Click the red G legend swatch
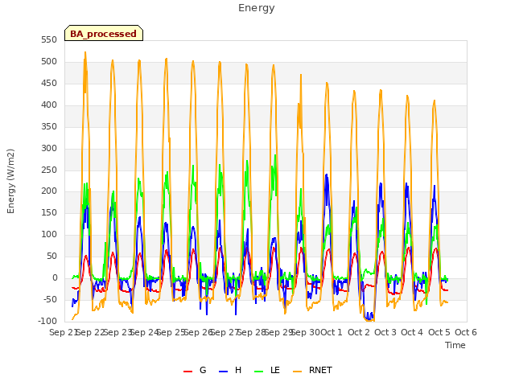 pos(187,372)
